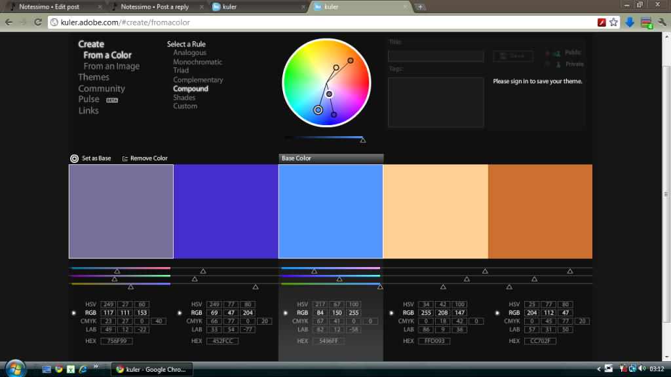Image resolution: width=671 pixels, height=377 pixels.
Task: Click the Save theme button
Action: 512,56
